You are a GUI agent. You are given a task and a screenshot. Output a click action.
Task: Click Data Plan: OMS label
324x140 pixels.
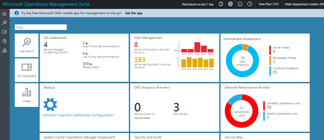coord(269,4)
